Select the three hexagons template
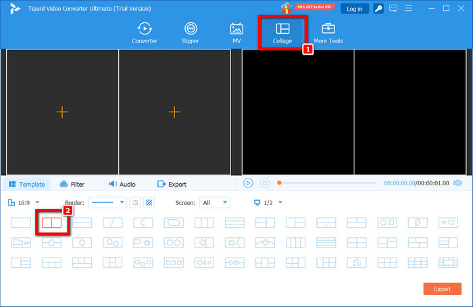The width and height of the screenshot is (473, 307). (143, 262)
